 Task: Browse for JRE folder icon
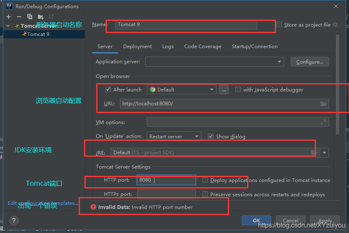[x=314, y=153]
